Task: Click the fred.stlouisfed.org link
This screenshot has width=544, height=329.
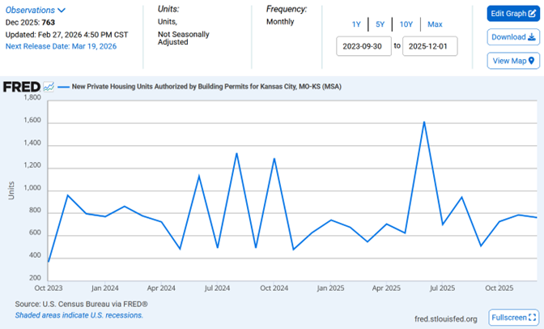Action: pyautogui.click(x=444, y=318)
